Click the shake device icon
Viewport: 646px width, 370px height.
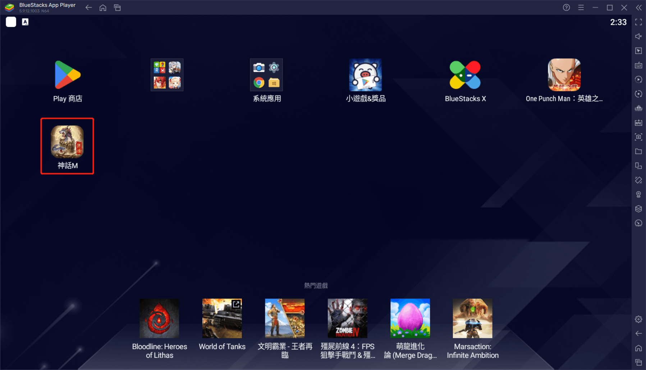(638, 180)
